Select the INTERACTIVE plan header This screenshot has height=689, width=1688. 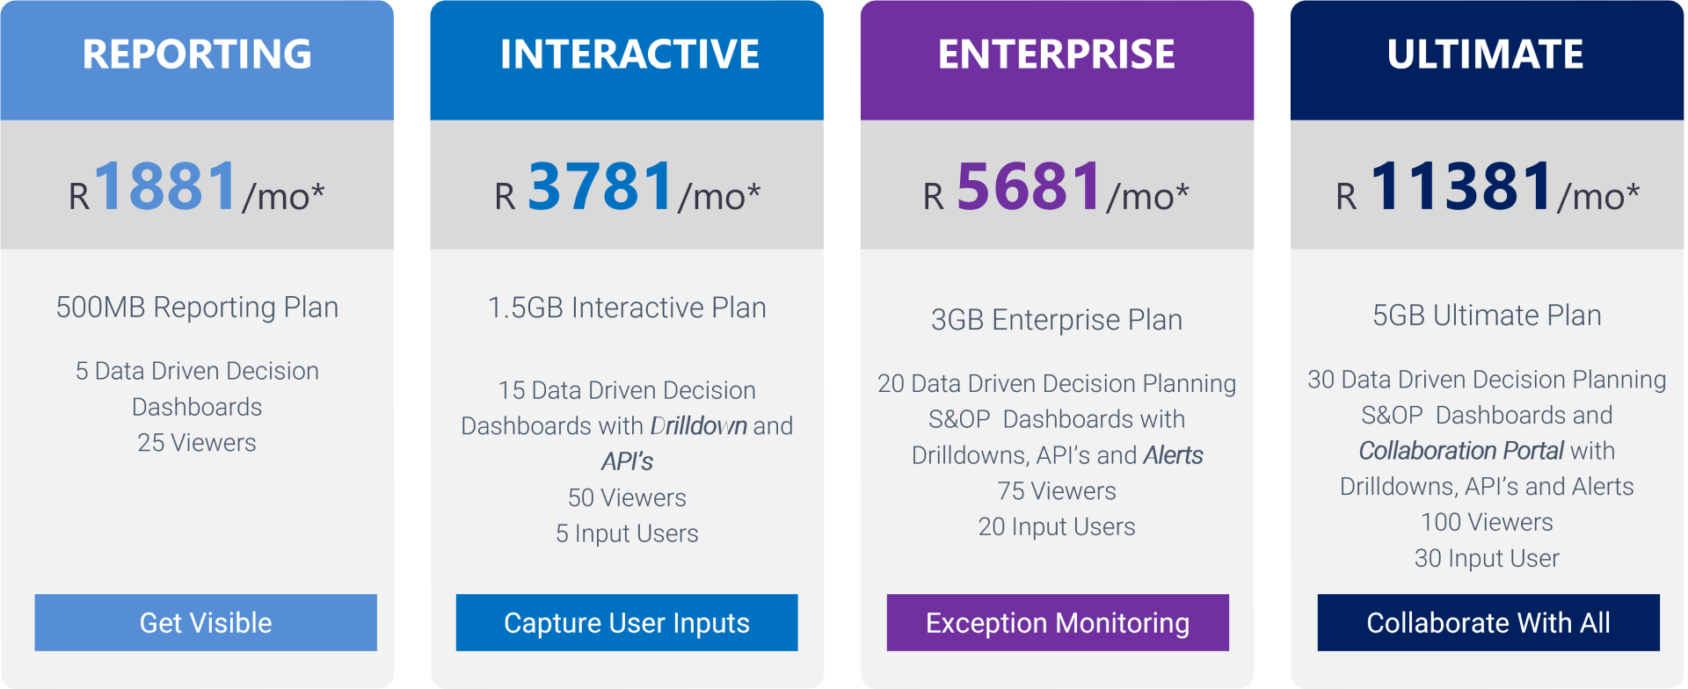click(x=629, y=54)
